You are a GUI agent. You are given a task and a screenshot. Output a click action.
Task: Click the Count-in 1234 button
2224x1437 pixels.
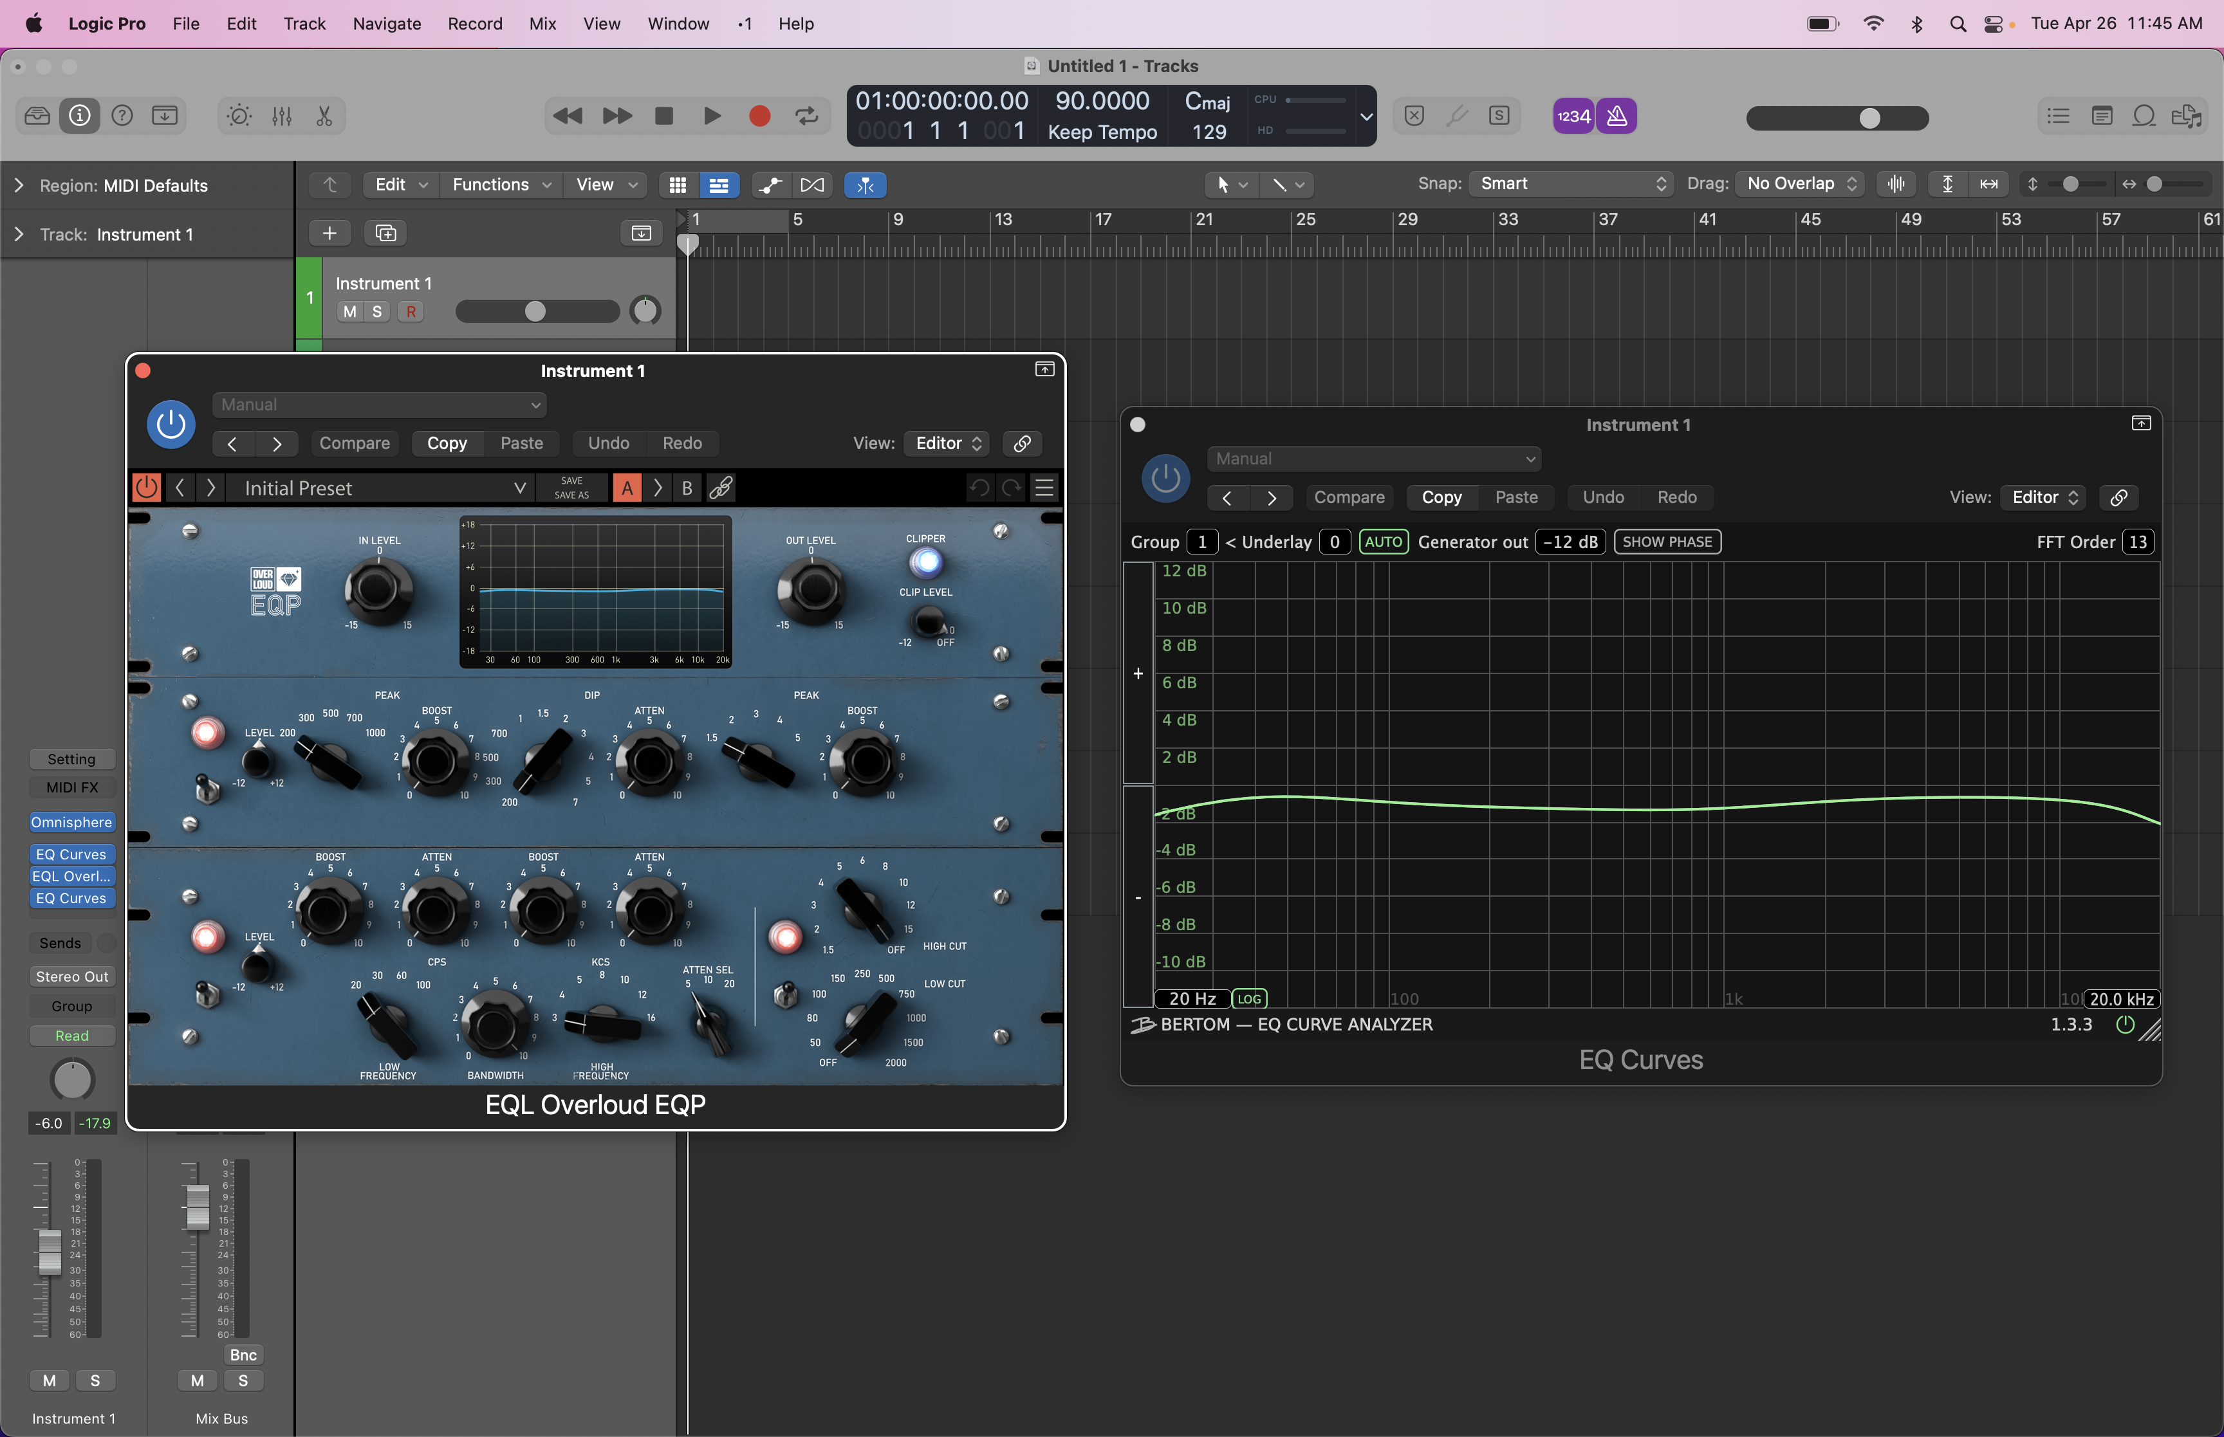pyautogui.click(x=1573, y=116)
